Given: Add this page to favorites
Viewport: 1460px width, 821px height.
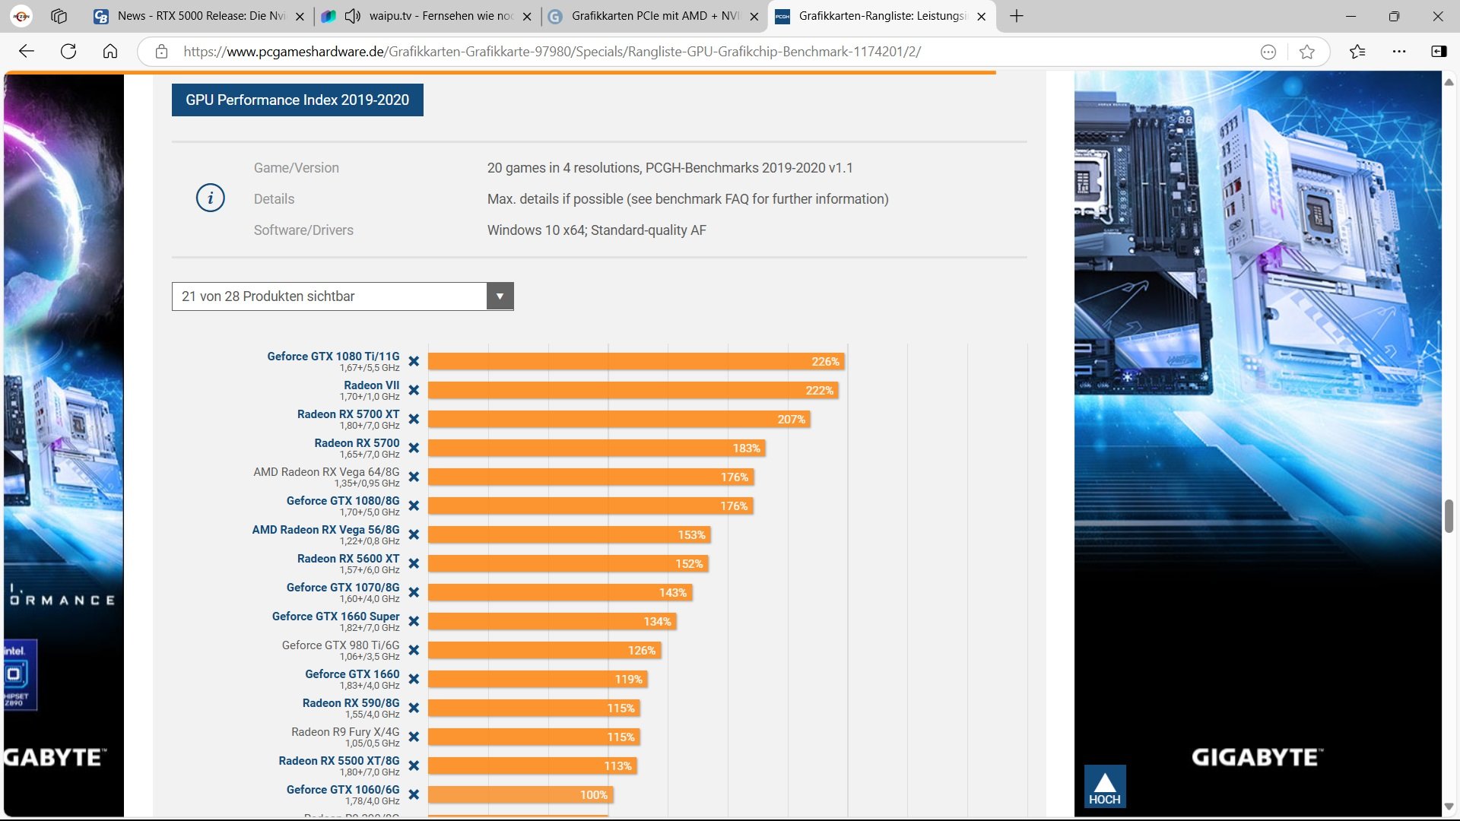Looking at the screenshot, I should (x=1307, y=52).
